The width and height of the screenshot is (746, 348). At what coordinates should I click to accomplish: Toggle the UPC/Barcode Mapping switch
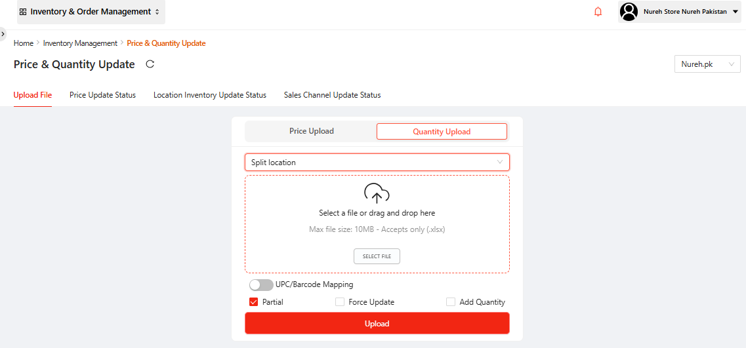261,285
